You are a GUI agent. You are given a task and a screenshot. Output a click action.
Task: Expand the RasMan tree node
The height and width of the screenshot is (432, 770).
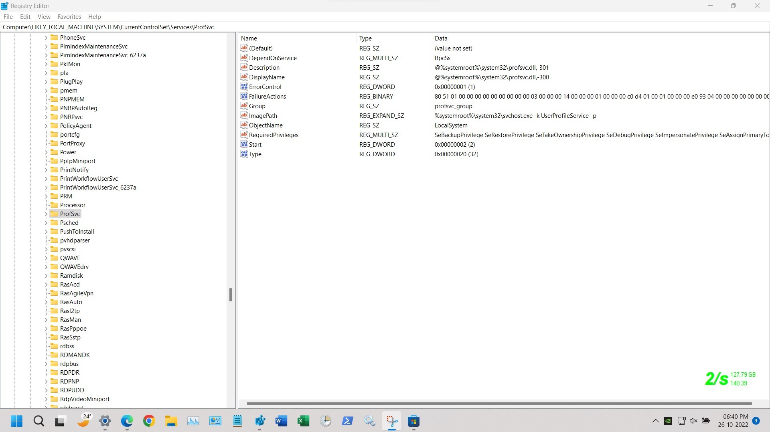pos(46,320)
